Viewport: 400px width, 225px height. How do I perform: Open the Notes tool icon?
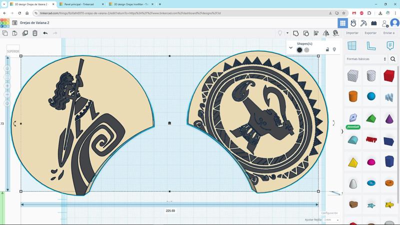click(390, 46)
